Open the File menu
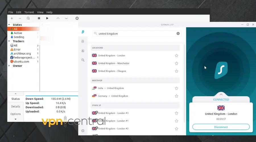Screen dimensions: 256x142 pos(11,12)
